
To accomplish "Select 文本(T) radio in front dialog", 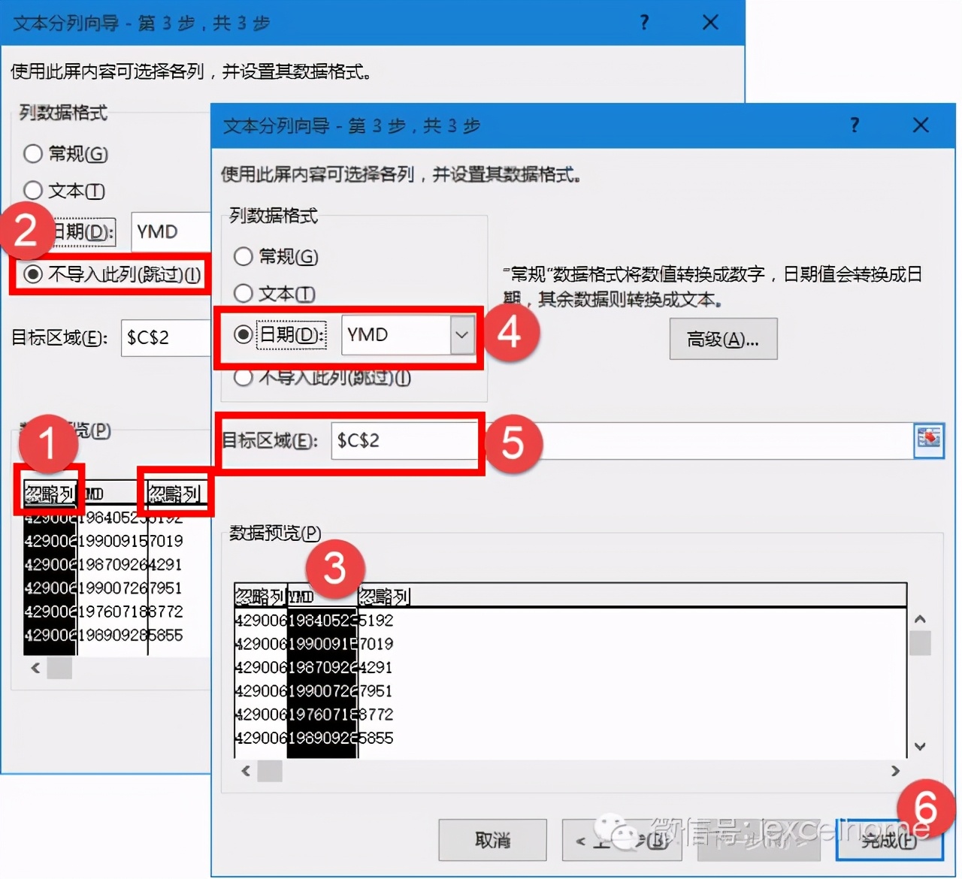I will click(x=243, y=293).
